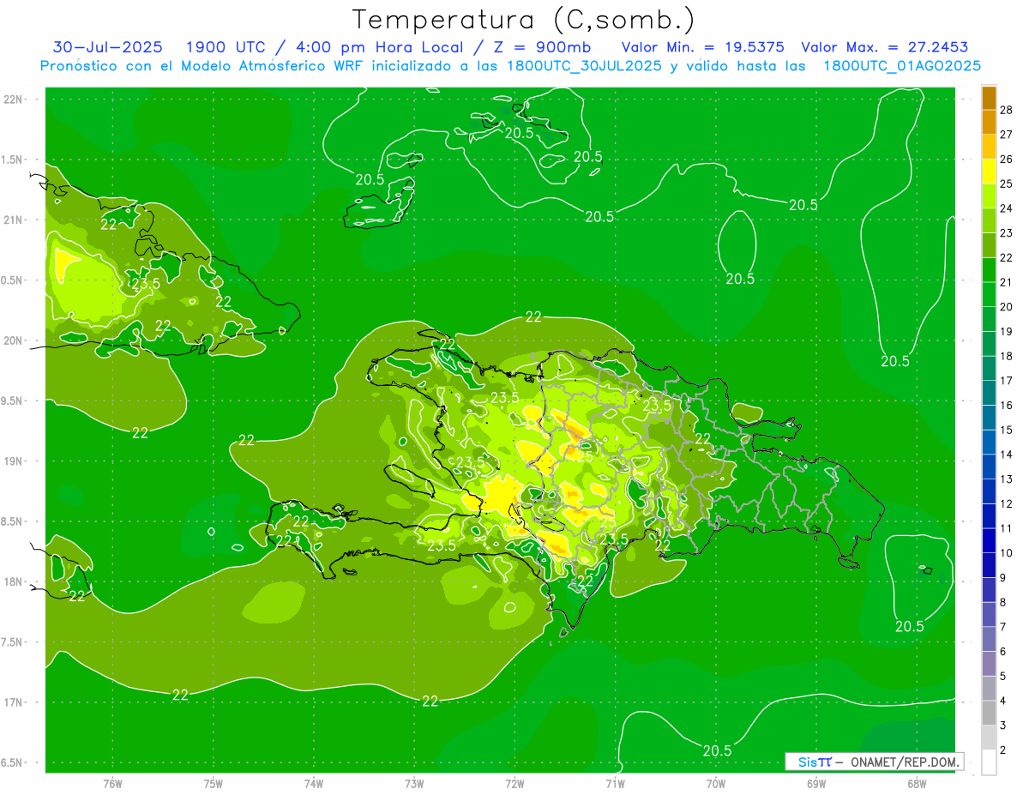This screenshot has height=795, width=1029.
Task: Click the "18N" latitude axis label
Action: pos(14,581)
